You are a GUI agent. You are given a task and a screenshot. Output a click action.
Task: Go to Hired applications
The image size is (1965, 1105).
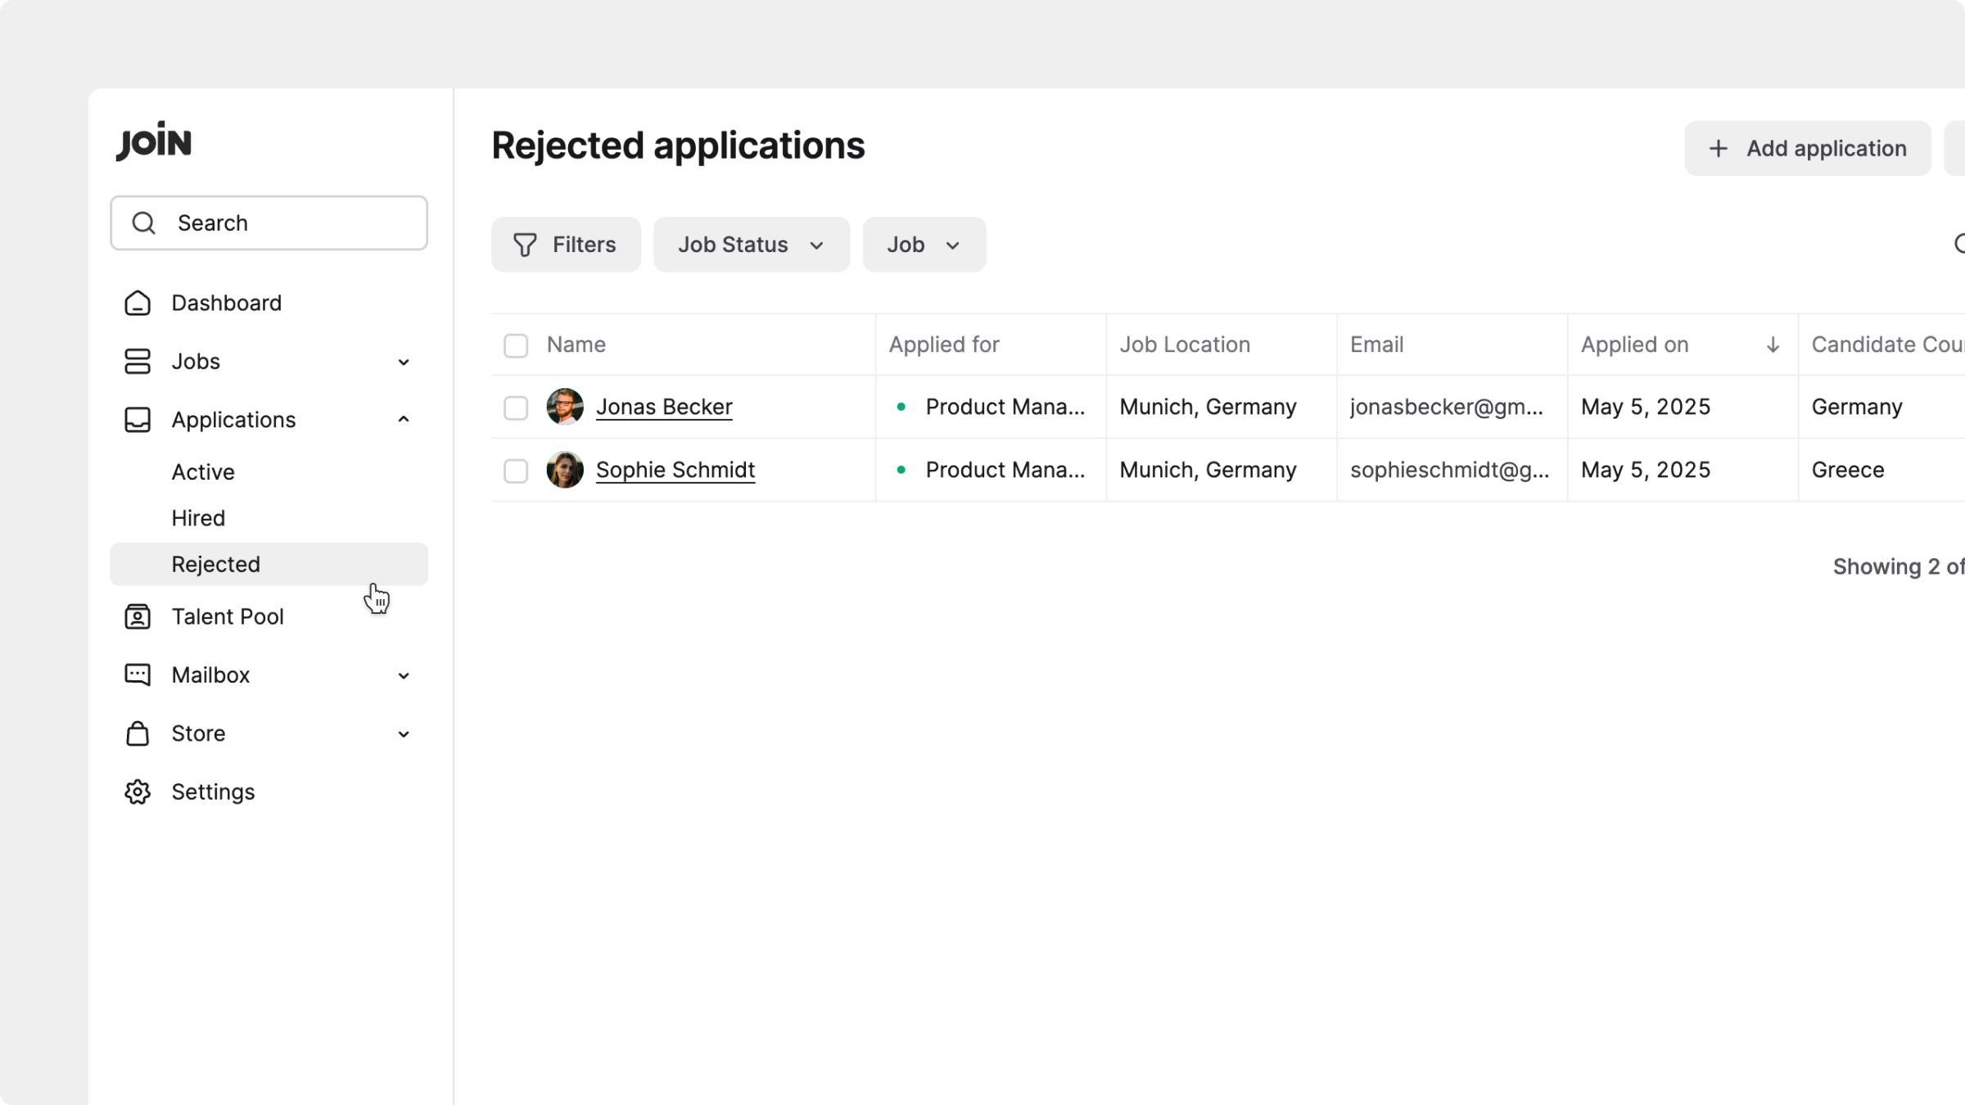click(198, 518)
